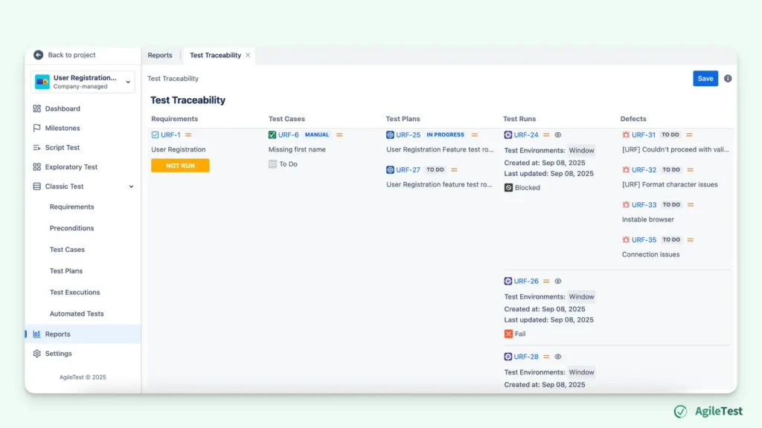This screenshot has width=762, height=428.
Task: Open Test Executions in the sidebar
Action: tap(75, 292)
